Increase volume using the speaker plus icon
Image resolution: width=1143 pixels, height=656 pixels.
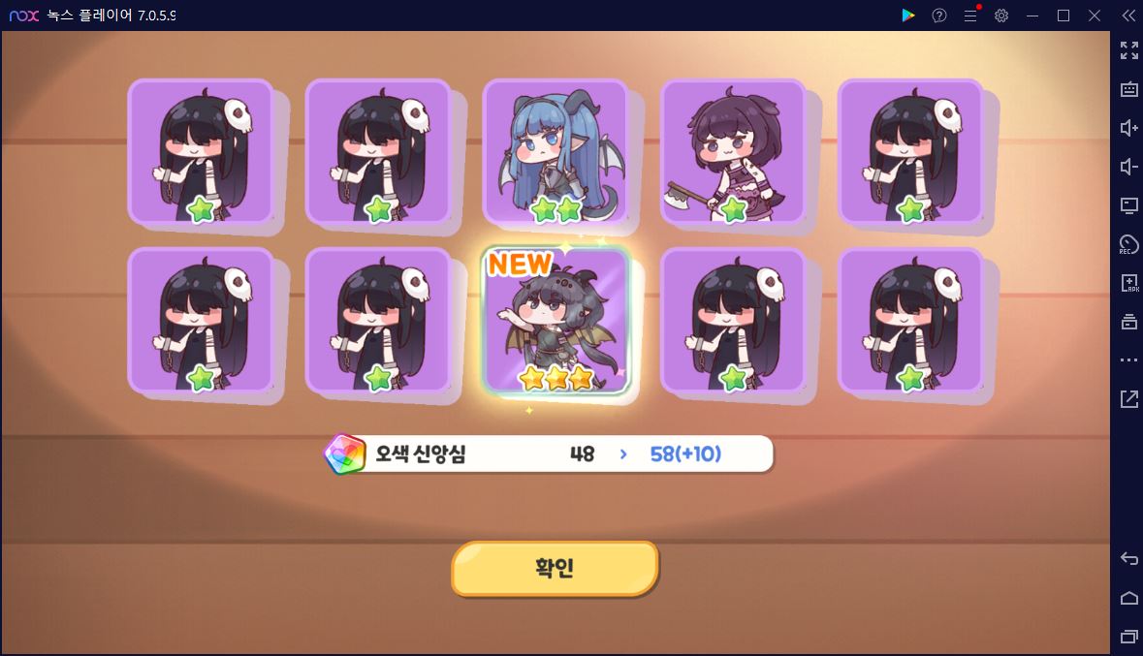click(x=1129, y=128)
